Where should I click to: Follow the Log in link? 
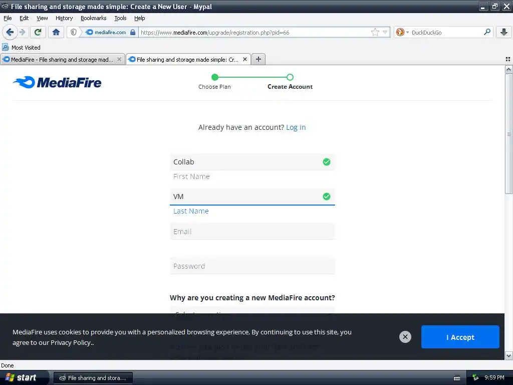coord(296,127)
